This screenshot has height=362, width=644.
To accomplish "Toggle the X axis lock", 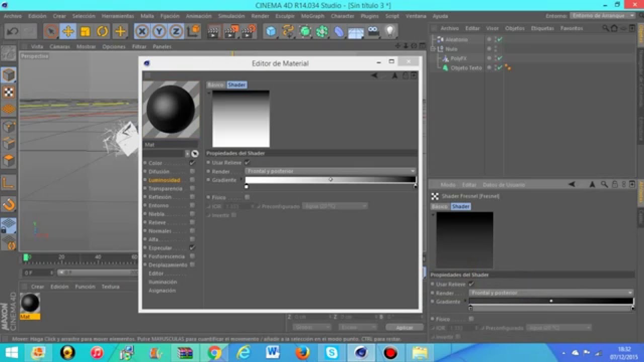I will point(142,32).
